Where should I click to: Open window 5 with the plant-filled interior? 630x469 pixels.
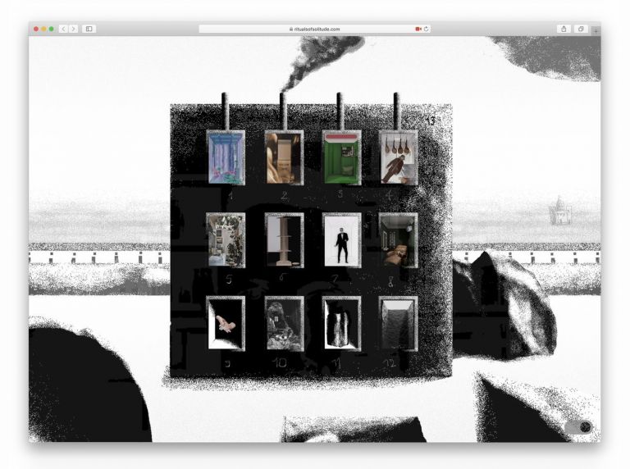225,240
